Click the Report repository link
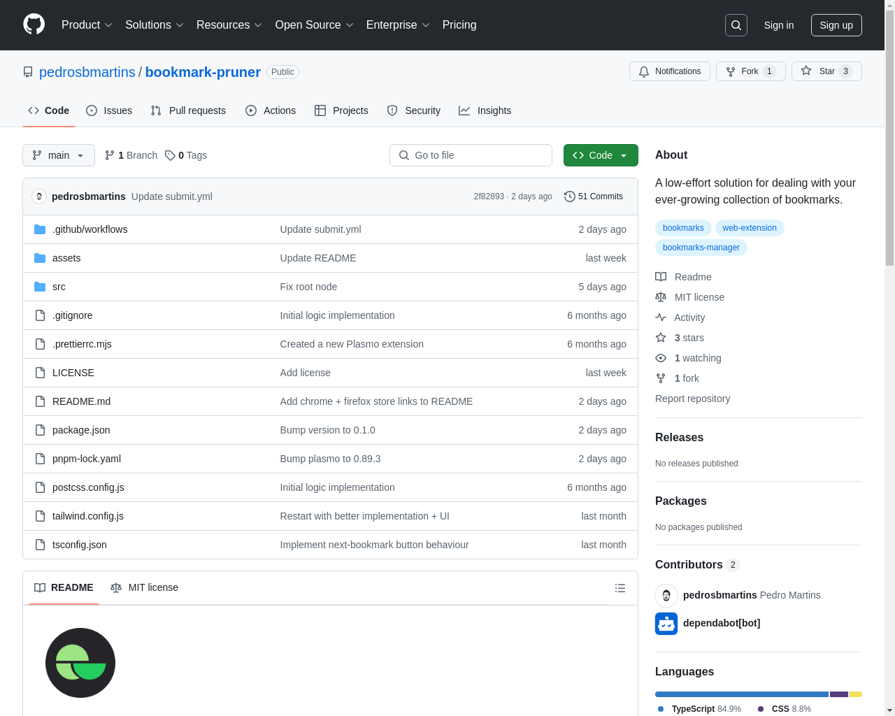895x716 pixels. 693,399
